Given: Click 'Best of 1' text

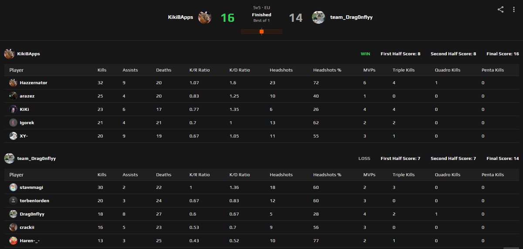Looking at the screenshot, I should (261, 20).
